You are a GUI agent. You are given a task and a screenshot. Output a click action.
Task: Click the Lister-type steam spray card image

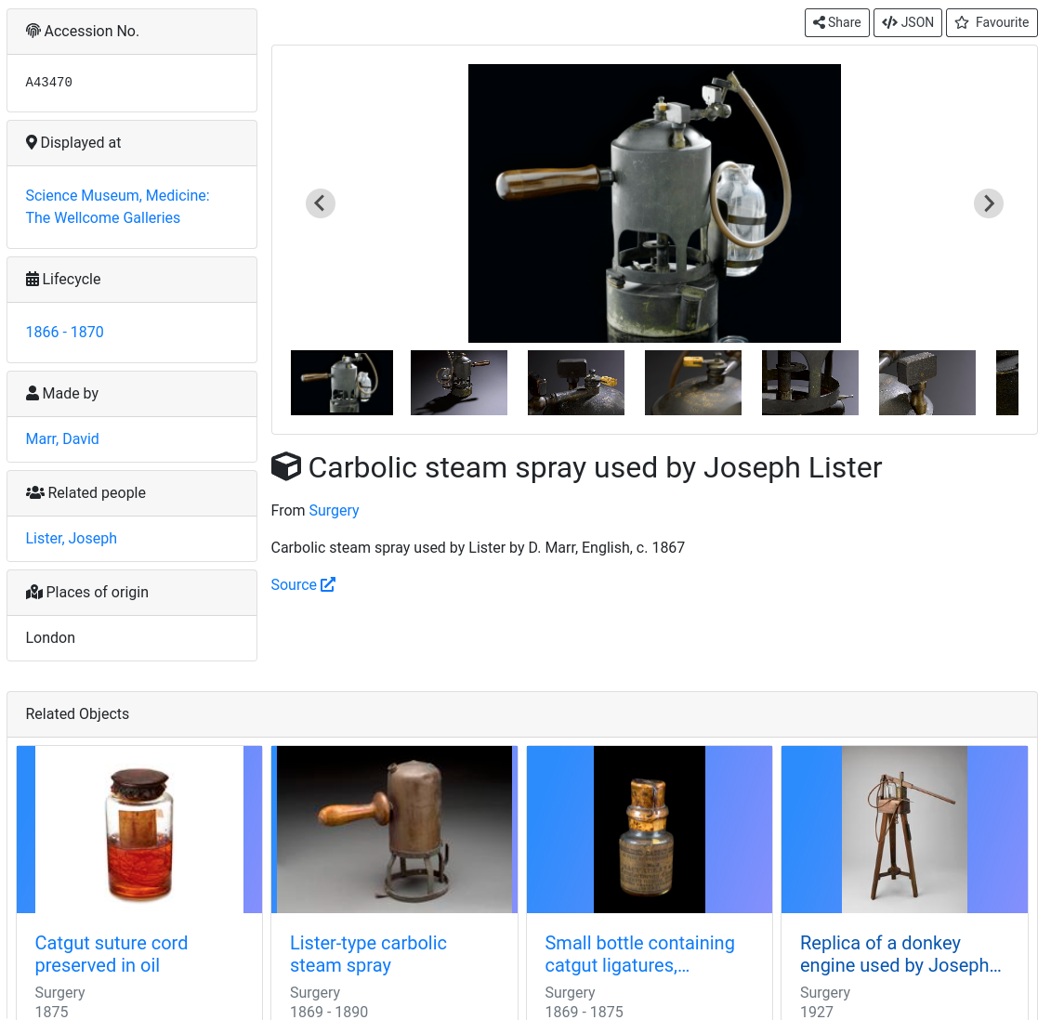coord(394,829)
